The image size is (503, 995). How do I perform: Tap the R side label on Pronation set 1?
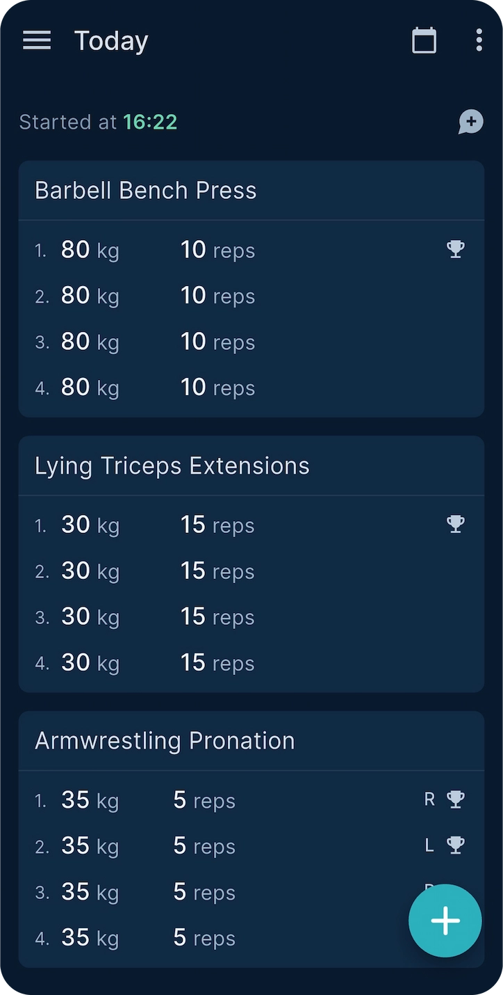[x=429, y=799]
